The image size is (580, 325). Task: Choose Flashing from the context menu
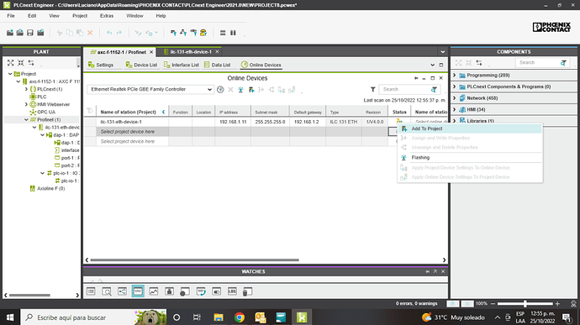pyautogui.click(x=470, y=158)
